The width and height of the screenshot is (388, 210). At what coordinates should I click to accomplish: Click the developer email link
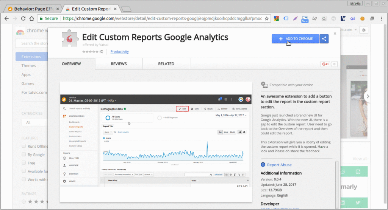pyautogui.click(x=280, y=209)
